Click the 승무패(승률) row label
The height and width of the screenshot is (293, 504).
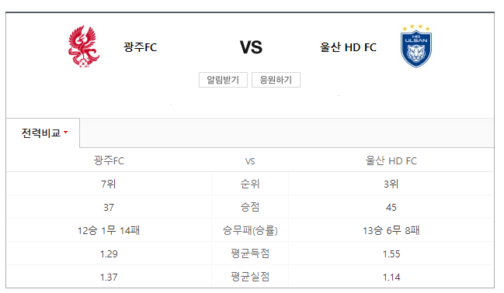tap(250, 230)
